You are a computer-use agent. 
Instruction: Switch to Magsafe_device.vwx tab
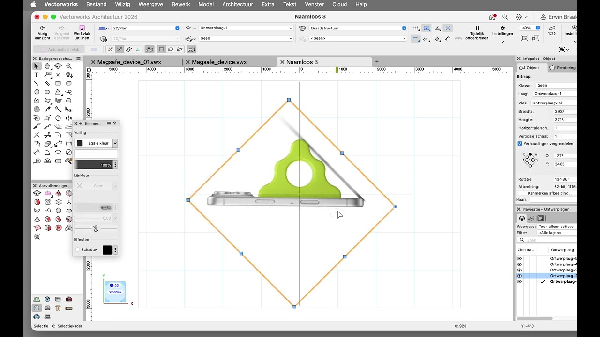(x=219, y=62)
